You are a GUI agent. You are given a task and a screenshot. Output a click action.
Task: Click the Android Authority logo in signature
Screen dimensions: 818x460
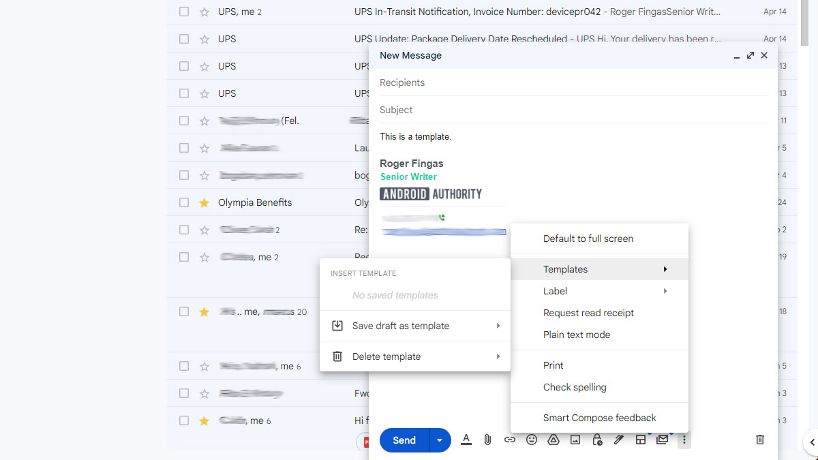point(431,194)
